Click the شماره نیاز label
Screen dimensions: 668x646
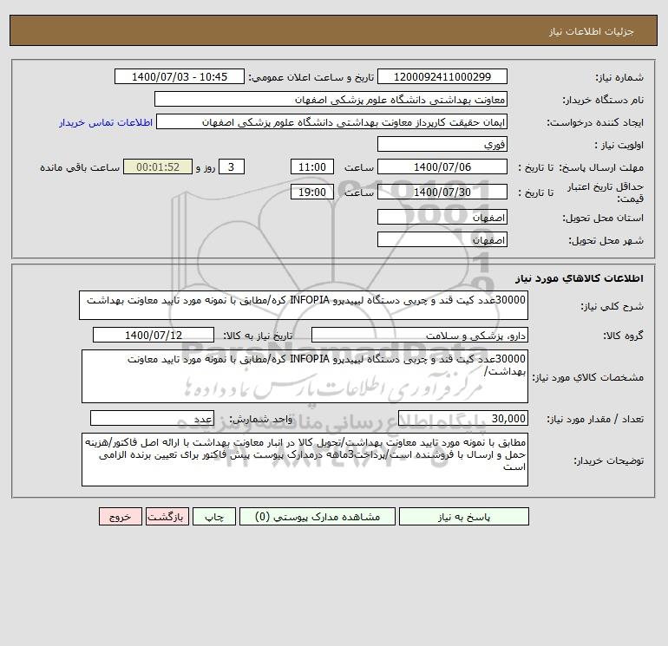(619, 77)
